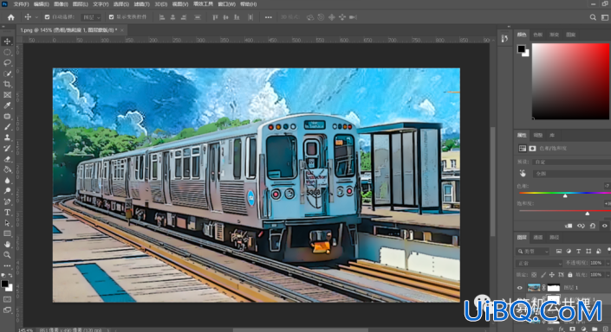This screenshot has width=611, height=332.
Task: Switch to the Swatches tab in color panel
Action: coord(537,35)
